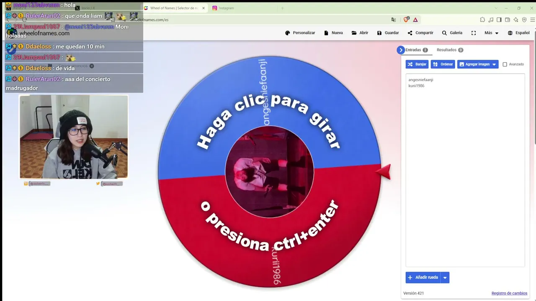Open the browser extensions puzzle icon
The image size is (536, 301).
482,20
